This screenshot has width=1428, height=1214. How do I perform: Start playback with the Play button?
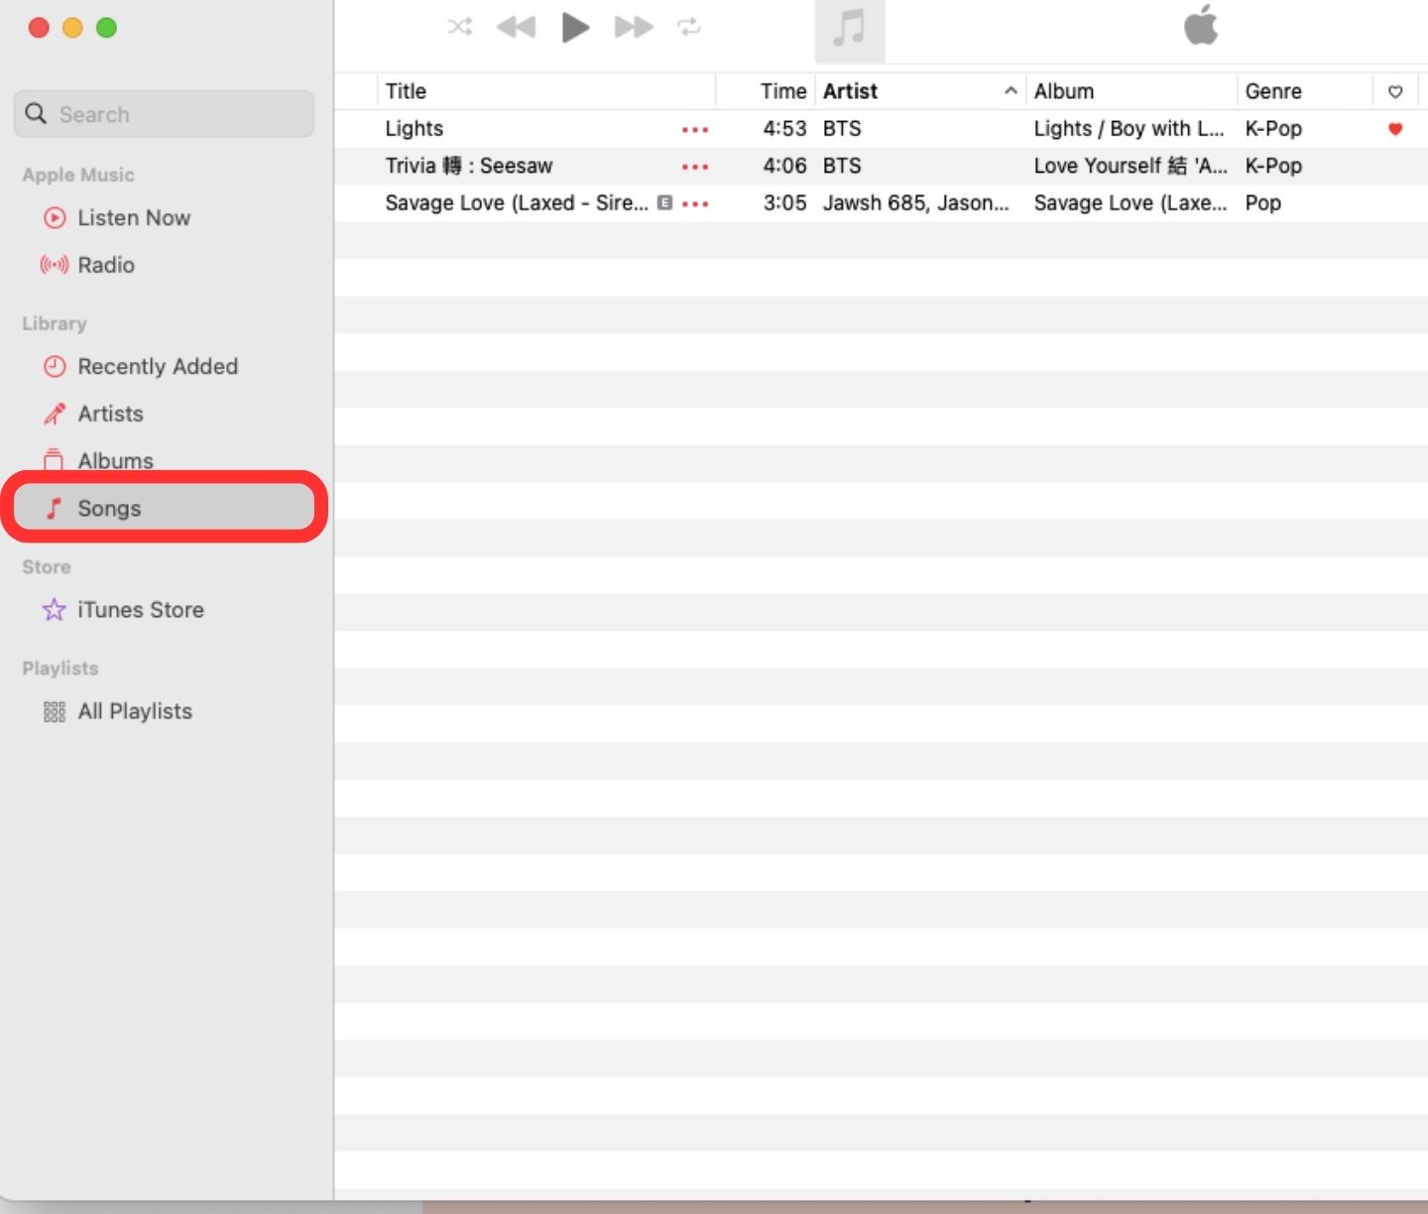click(575, 27)
